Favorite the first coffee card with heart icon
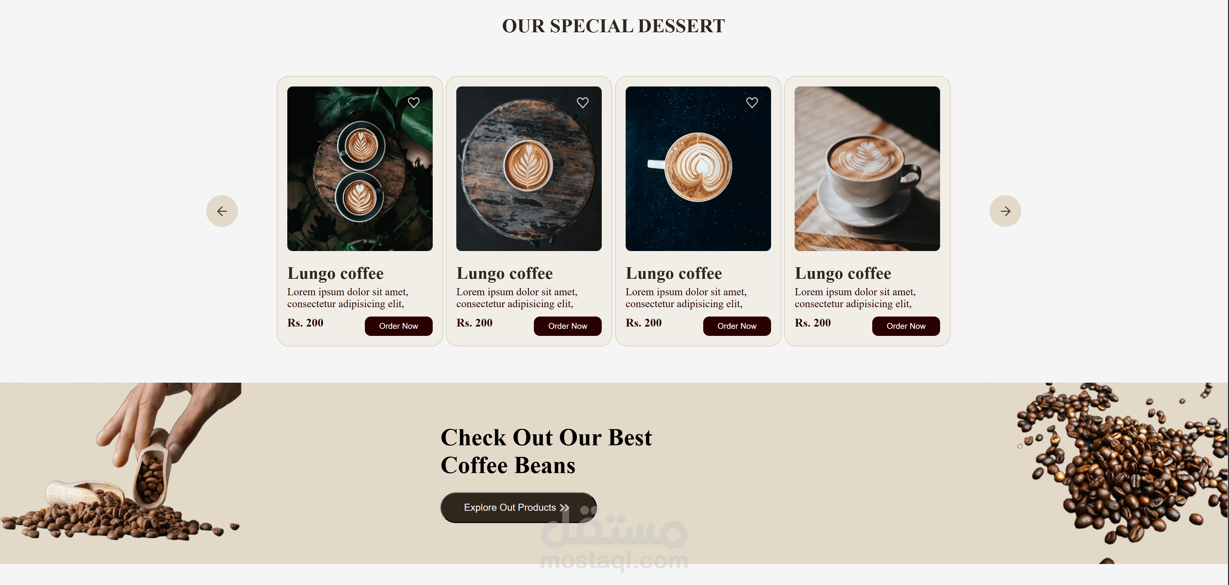This screenshot has height=585, width=1229. point(414,102)
